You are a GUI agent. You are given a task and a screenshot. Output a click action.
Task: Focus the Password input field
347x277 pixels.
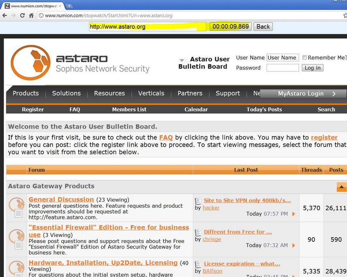click(283, 68)
